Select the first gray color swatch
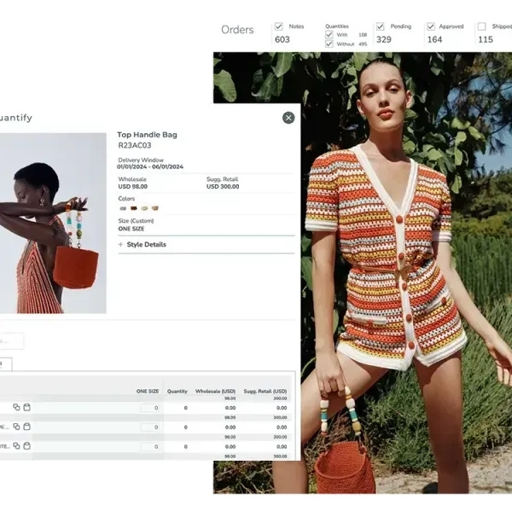The image size is (512, 512). pyautogui.click(x=123, y=208)
